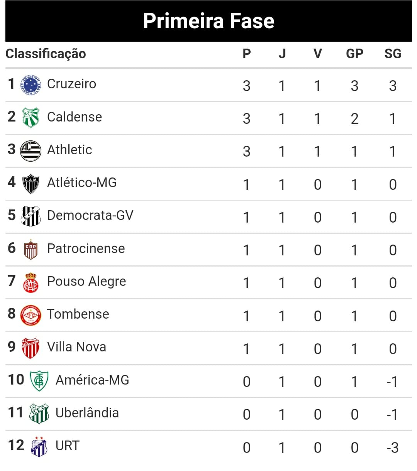Image resolution: width=417 pixels, height=471 pixels.
Task: Select the Pouso Alegre team name
Action: click(86, 281)
